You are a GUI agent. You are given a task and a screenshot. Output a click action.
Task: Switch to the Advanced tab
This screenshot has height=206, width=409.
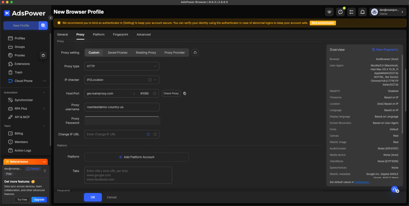143,34
